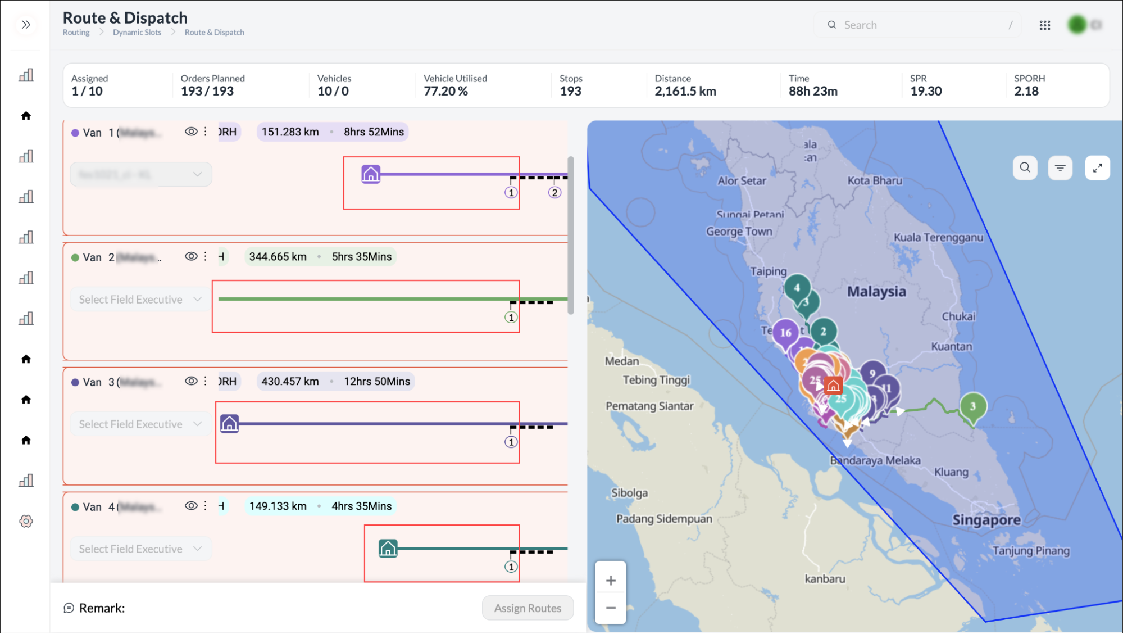Viewport: 1123px width, 634px height.
Task: Click Van 2 green color dot
Action: pos(75,258)
